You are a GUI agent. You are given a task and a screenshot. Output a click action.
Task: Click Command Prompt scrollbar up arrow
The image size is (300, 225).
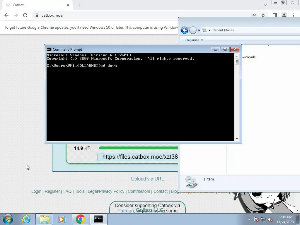(237, 56)
